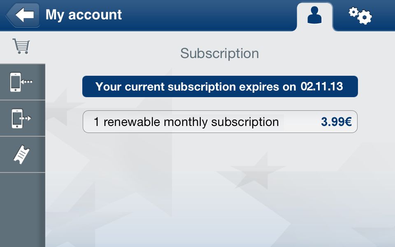Tap the 3.99€ price label
Viewport: 395px width, 247px height.
[336, 122]
